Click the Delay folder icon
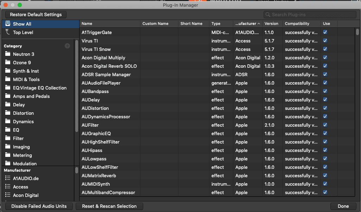The image size is (361, 212). 8,105
